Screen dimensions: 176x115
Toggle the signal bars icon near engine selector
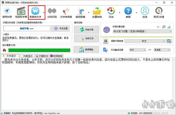point(169,27)
